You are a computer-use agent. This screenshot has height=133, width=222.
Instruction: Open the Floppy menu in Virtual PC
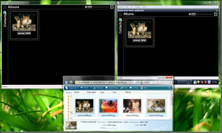137,7
